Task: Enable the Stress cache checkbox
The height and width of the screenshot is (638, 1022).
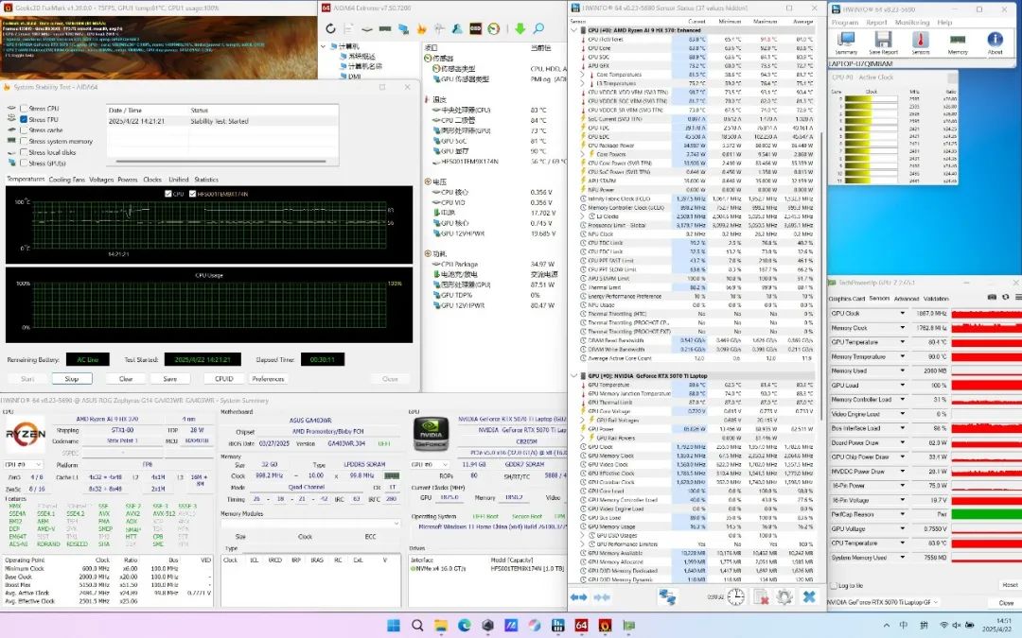Action: pyautogui.click(x=24, y=130)
